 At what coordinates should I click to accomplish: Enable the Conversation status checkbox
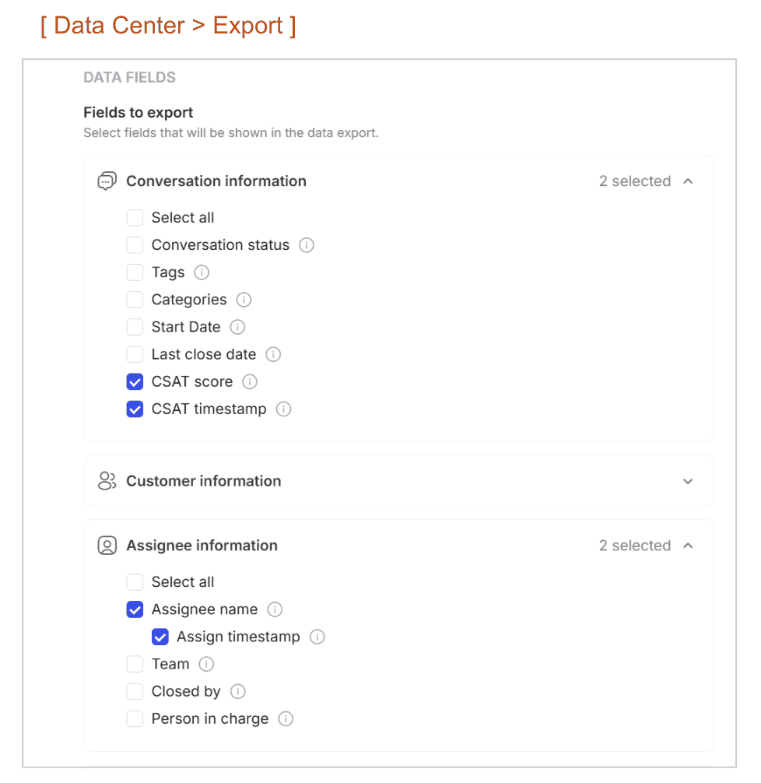135,245
